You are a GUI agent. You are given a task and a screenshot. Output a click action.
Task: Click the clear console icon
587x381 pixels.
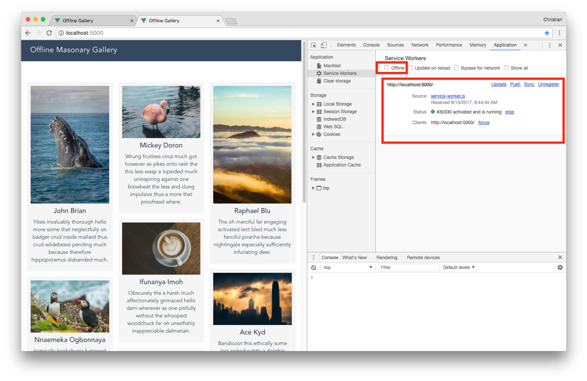[x=314, y=267]
